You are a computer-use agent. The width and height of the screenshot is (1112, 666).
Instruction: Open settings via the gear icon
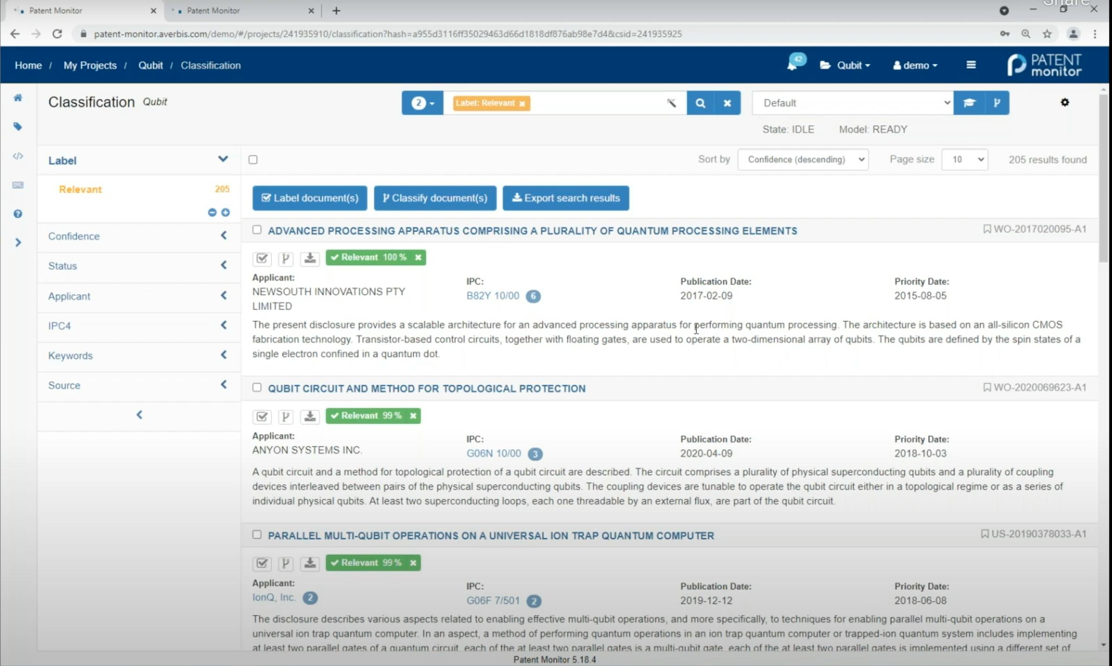coord(1065,102)
